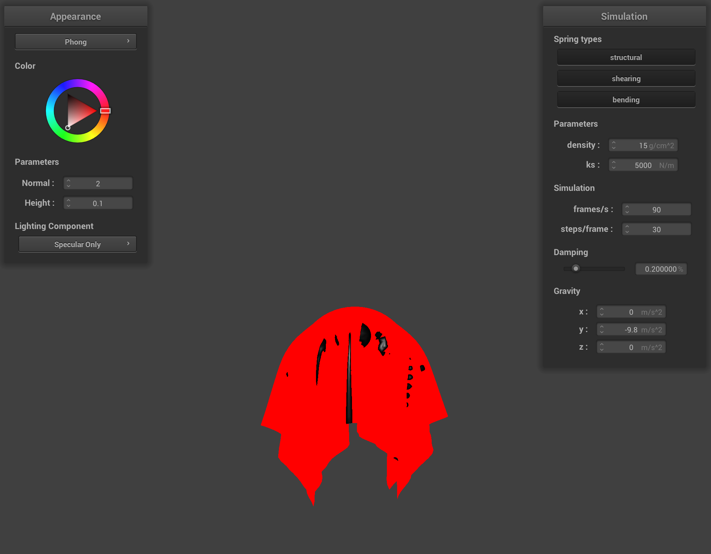Click the Simulation panel title bar
The width and height of the screenshot is (711, 554).
pyautogui.click(x=624, y=16)
